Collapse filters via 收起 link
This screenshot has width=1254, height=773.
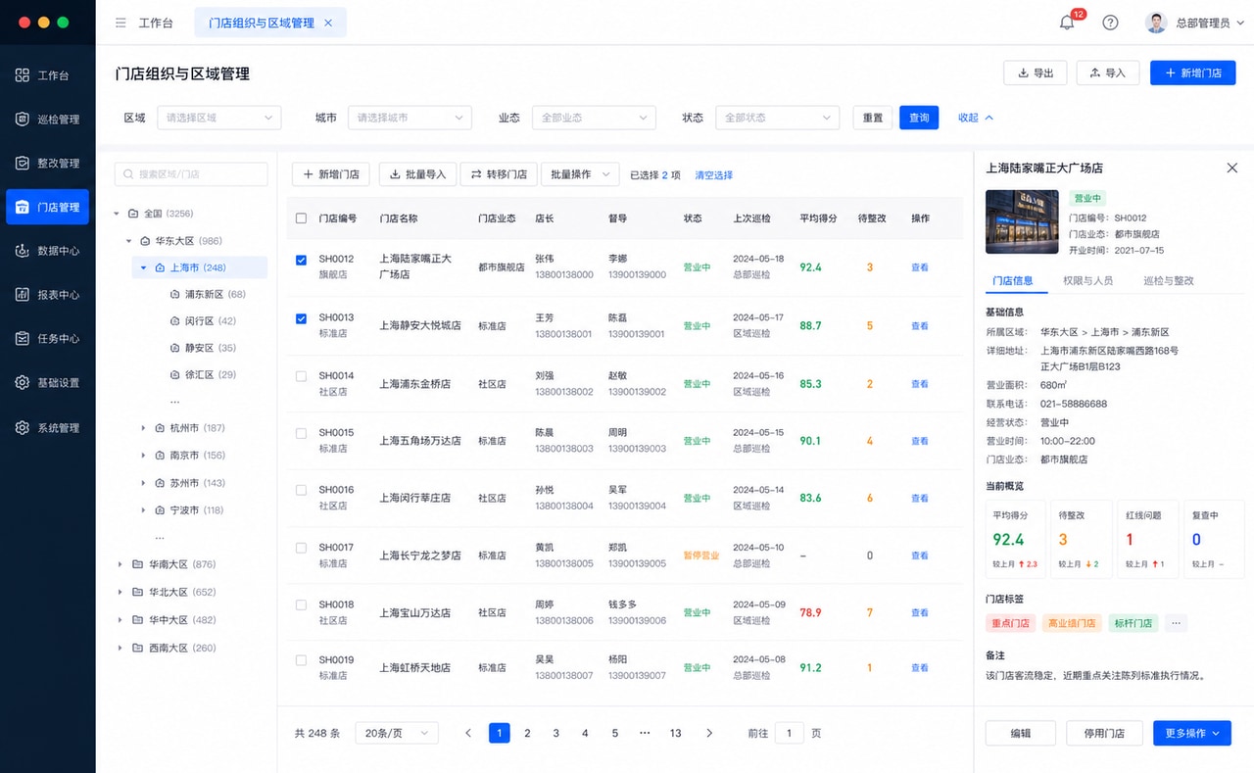(976, 118)
